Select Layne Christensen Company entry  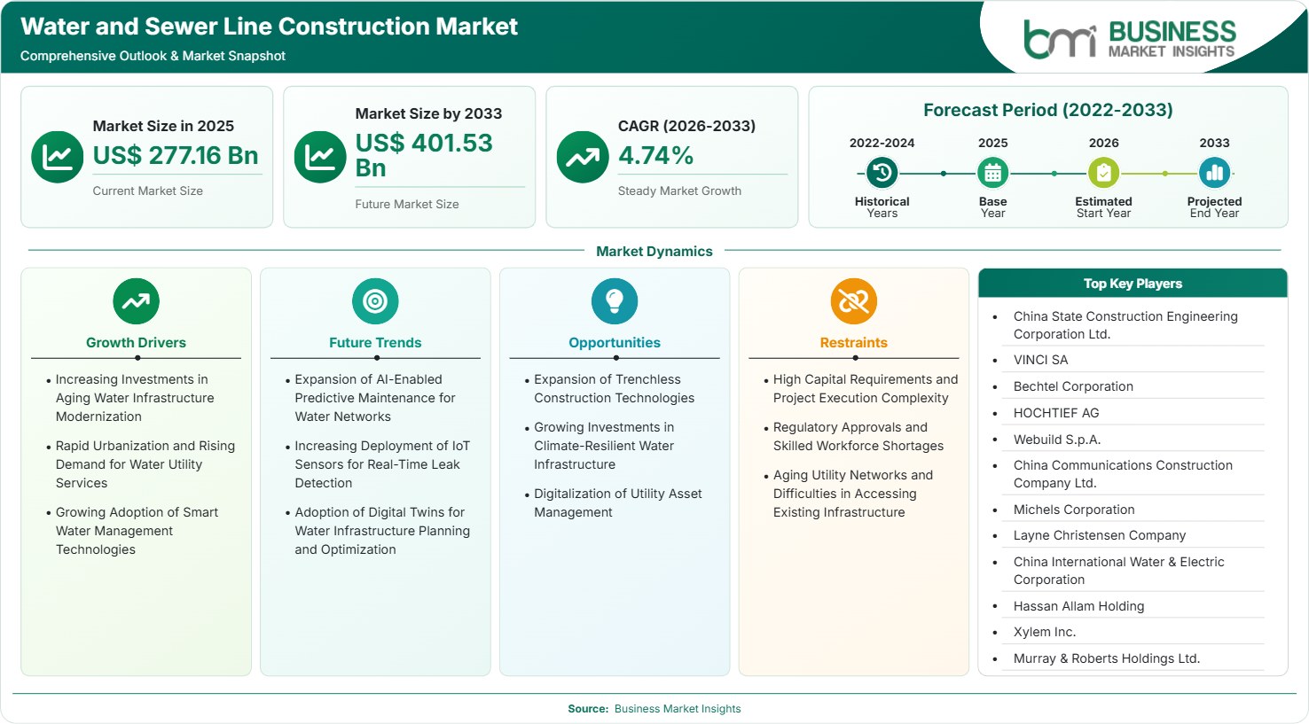click(1100, 535)
